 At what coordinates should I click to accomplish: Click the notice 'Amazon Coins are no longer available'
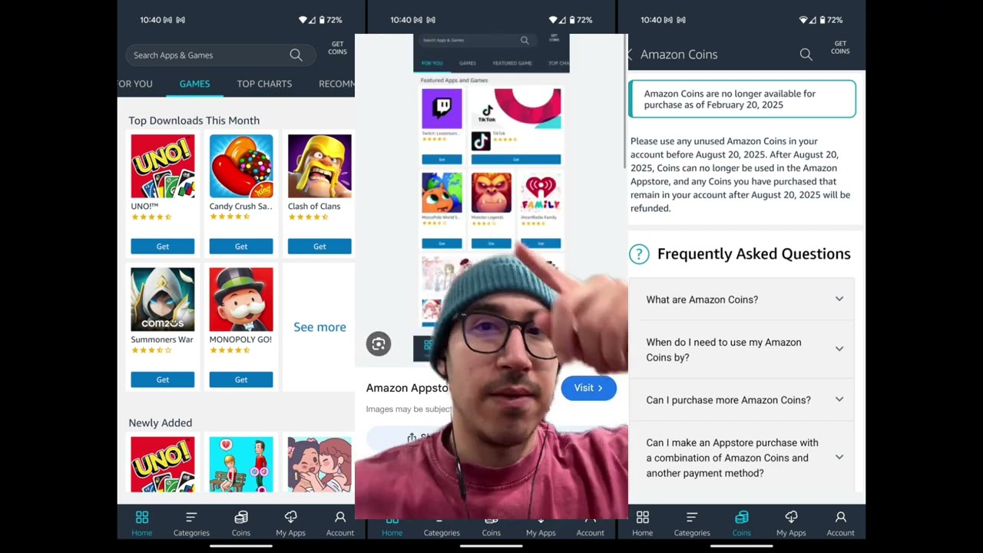[x=742, y=99]
